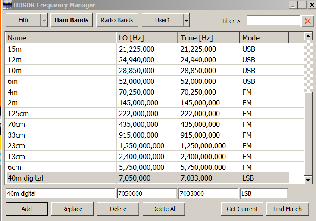Image resolution: width=316 pixels, height=221 pixels.
Task: Select the 70cm row
Action: pos(155,124)
